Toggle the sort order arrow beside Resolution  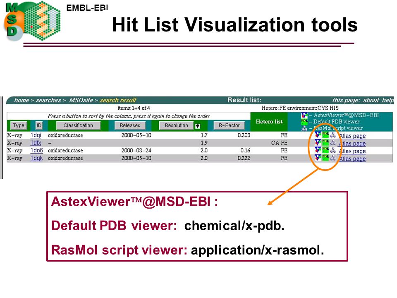(x=198, y=126)
